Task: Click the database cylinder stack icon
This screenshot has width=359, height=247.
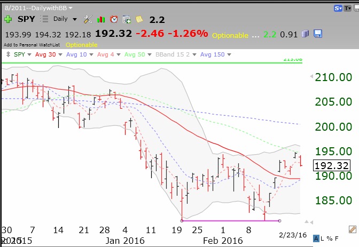Action: click(305, 34)
